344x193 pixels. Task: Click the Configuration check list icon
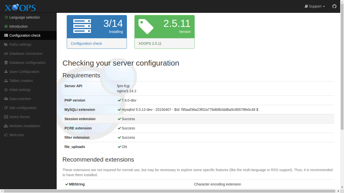tap(6, 35)
